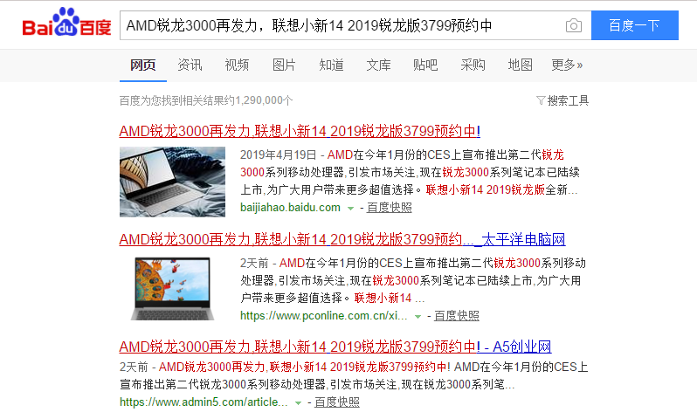Open first result title from baijiahao
Screen dimensions: 697x419
[x=300, y=131]
